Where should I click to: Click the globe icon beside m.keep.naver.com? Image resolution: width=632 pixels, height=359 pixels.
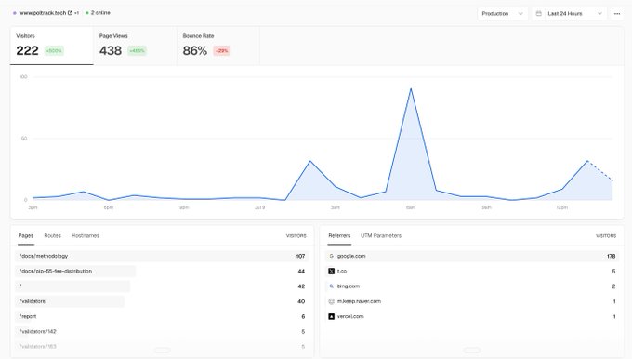pyautogui.click(x=331, y=301)
